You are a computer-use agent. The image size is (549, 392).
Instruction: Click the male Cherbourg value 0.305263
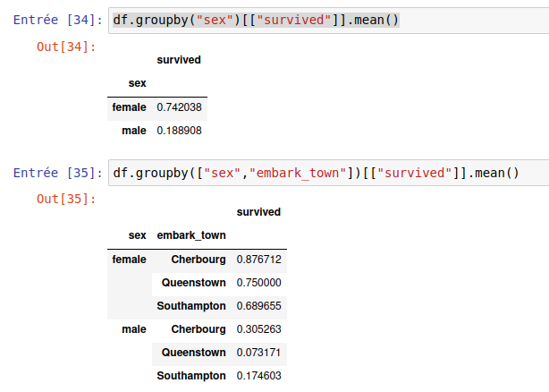point(258,329)
